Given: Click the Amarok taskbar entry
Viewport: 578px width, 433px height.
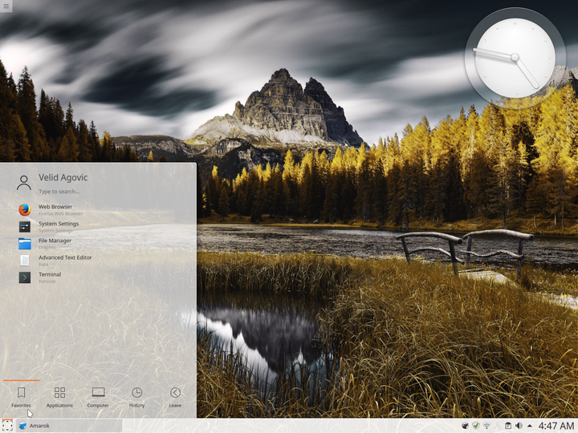Looking at the screenshot, I should [69, 426].
